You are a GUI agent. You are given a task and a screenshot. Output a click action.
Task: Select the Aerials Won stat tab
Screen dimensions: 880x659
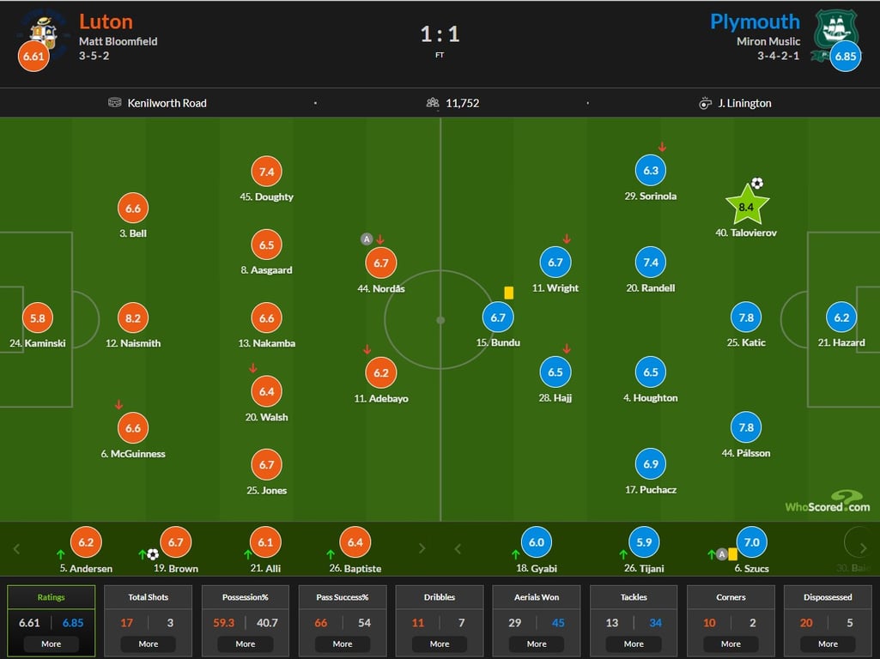pos(537,597)
